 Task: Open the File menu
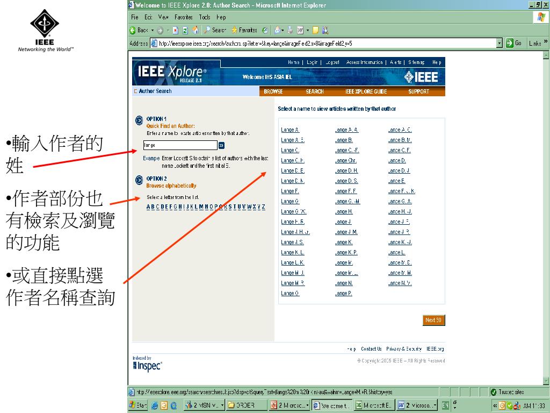(x=135, y=17)
